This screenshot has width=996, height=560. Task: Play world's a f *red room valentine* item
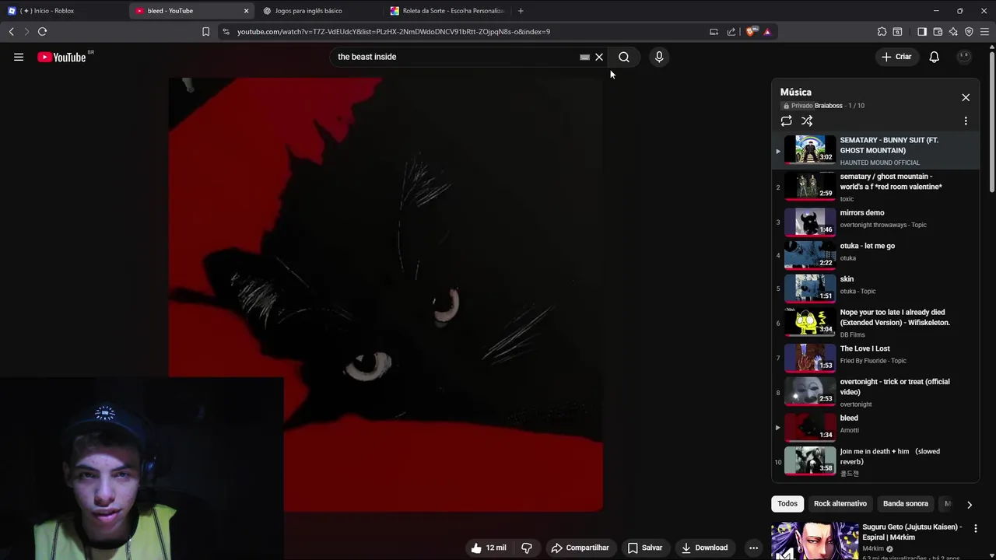876,187
